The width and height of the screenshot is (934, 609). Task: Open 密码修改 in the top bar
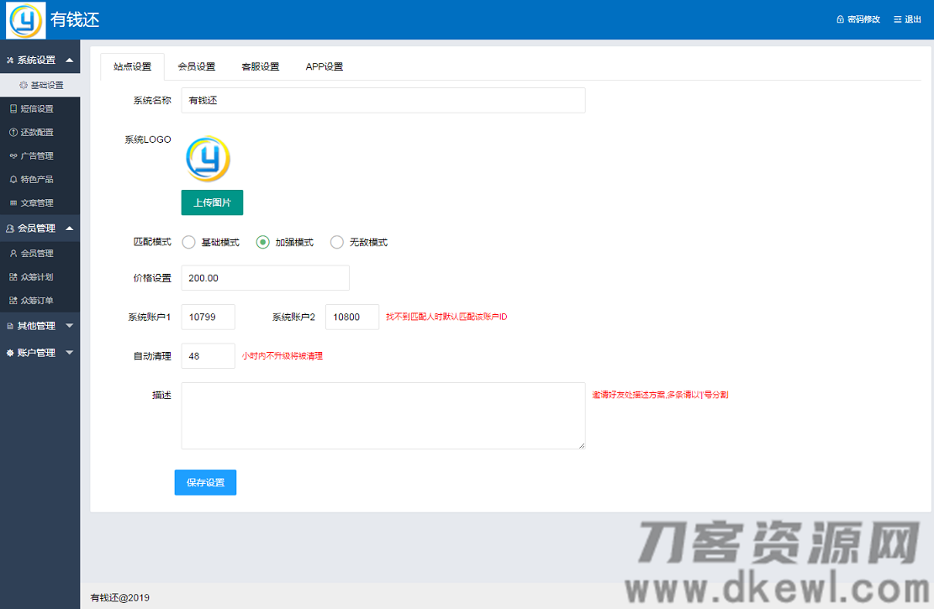coord(861,18)
